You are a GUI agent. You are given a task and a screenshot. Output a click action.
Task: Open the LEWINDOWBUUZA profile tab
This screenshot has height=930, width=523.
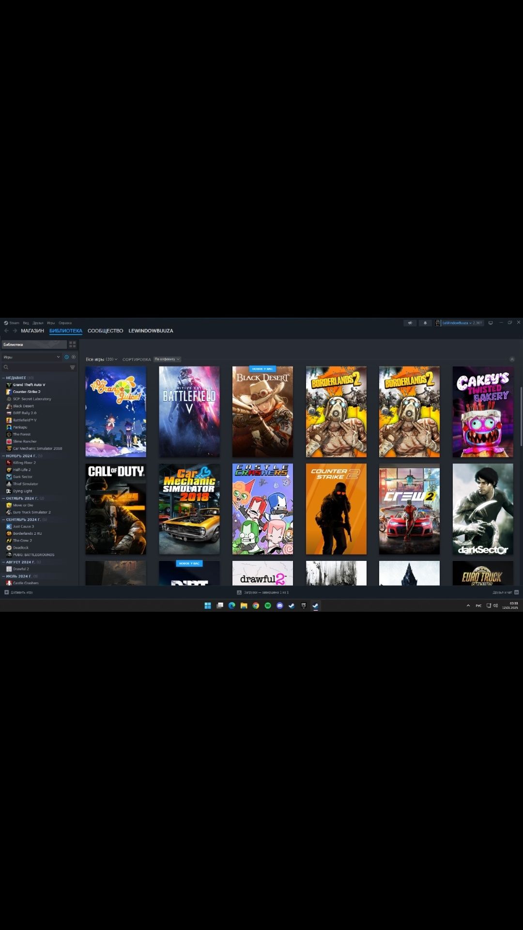pyautogui.click(x=151, y=331)
